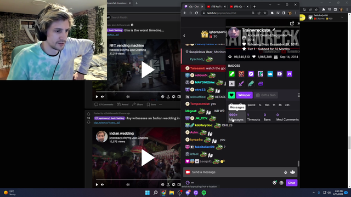Open Spotify from the taskbar
Screen dimensions: 351x197
pyautogui.click(x=204, y=193)
